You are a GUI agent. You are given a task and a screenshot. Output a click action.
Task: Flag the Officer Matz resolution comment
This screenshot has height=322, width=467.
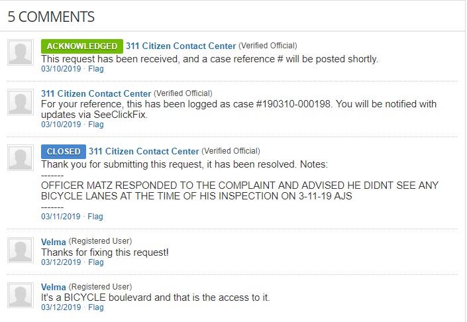click(96, 217)
